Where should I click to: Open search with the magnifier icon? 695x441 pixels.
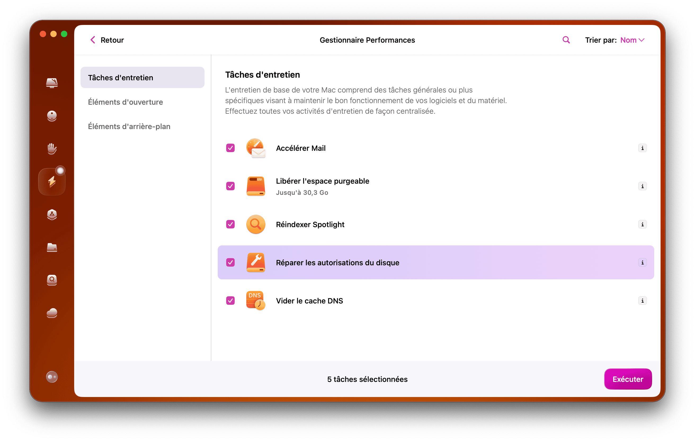[x=566, y=39]
